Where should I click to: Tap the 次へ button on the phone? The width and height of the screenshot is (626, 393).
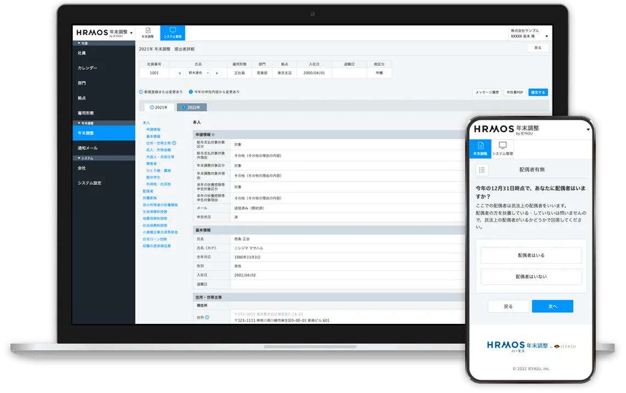click(552, 306)
